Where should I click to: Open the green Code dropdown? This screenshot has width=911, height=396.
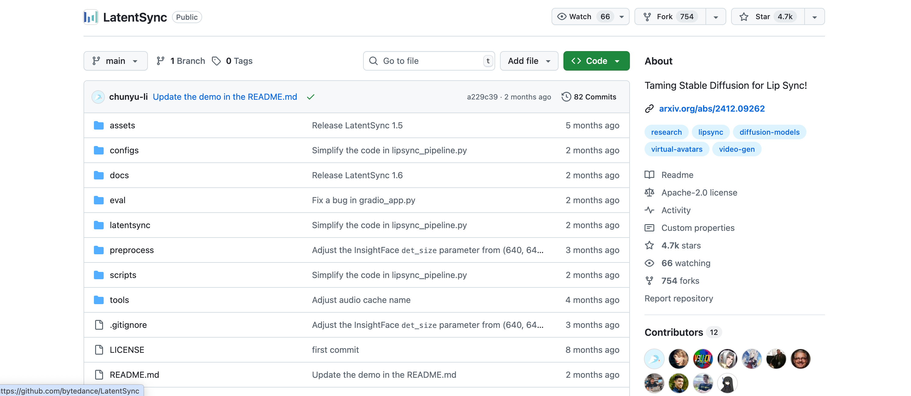coord(596,61)
